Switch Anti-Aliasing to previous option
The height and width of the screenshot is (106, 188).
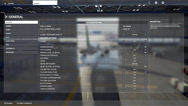pos(124,50)
